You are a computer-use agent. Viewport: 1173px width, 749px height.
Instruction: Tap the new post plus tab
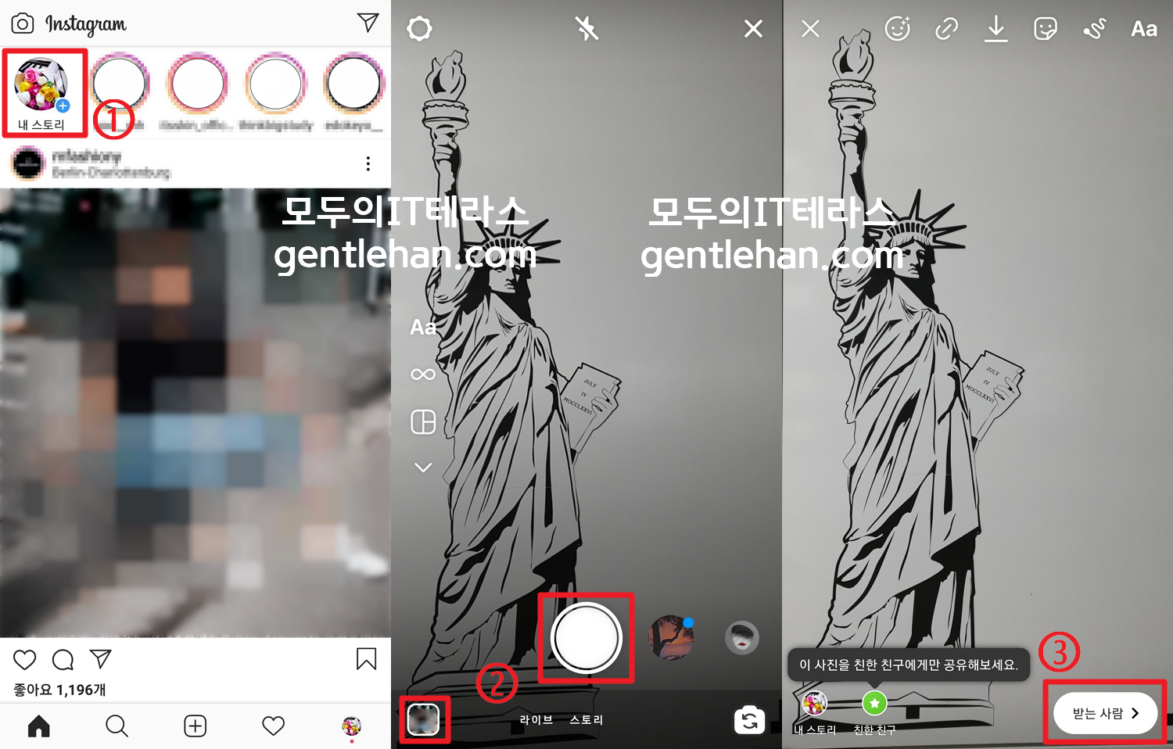click(x=195, y=726)
